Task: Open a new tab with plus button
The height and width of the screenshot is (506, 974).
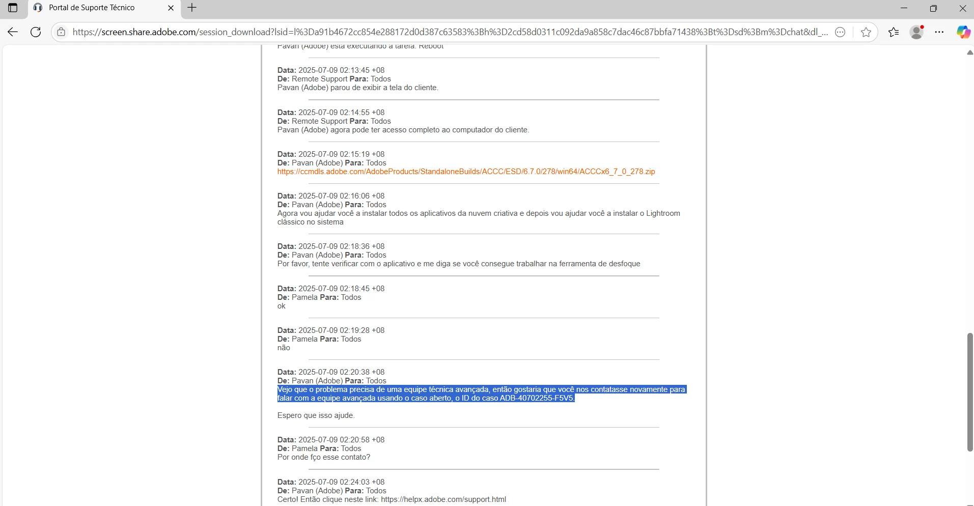Action: click(x=192, y=8)
